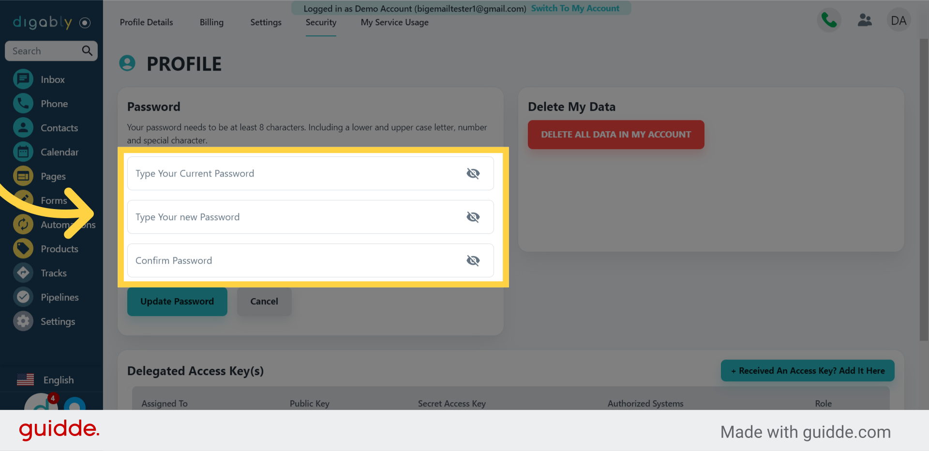Viewport: 929px width, 451px height.
Task: Toggle visibility of the new password
Action: (473, 217)
